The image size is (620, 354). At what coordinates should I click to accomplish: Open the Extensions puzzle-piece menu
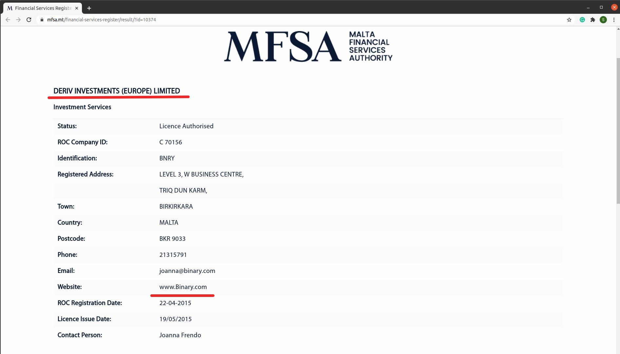pos(593,20)
